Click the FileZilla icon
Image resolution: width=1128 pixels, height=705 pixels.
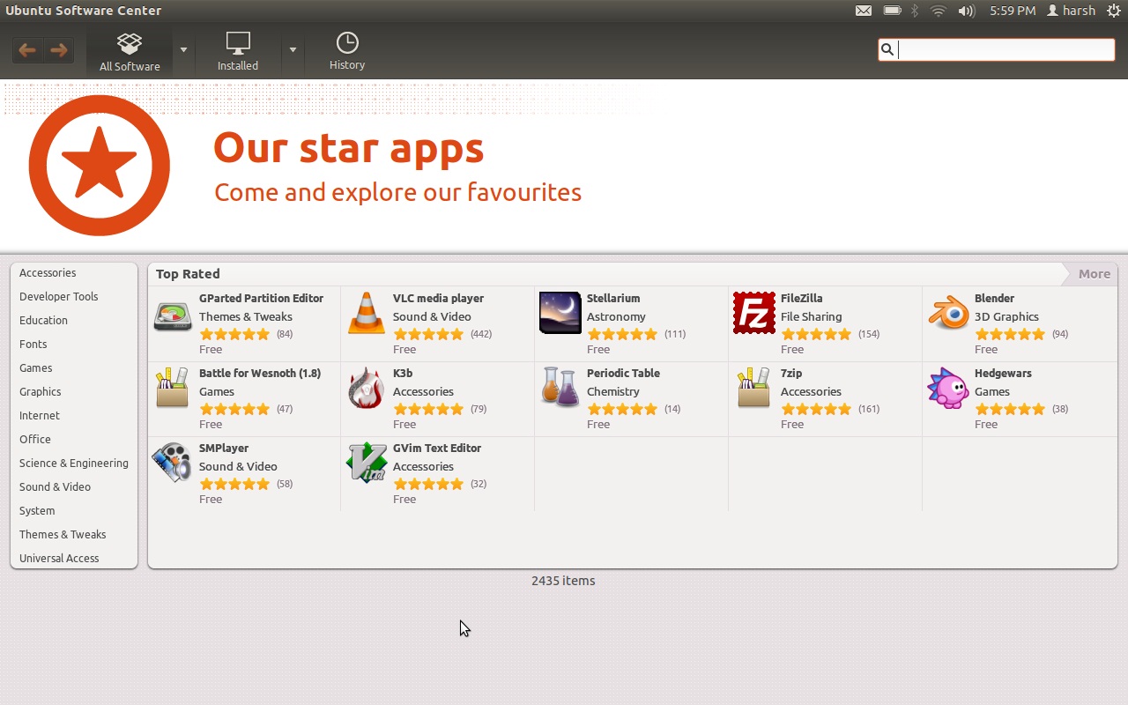point(754,314)
